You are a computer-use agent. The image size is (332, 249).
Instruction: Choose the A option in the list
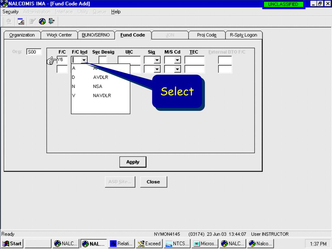click(x=101, y=68)
